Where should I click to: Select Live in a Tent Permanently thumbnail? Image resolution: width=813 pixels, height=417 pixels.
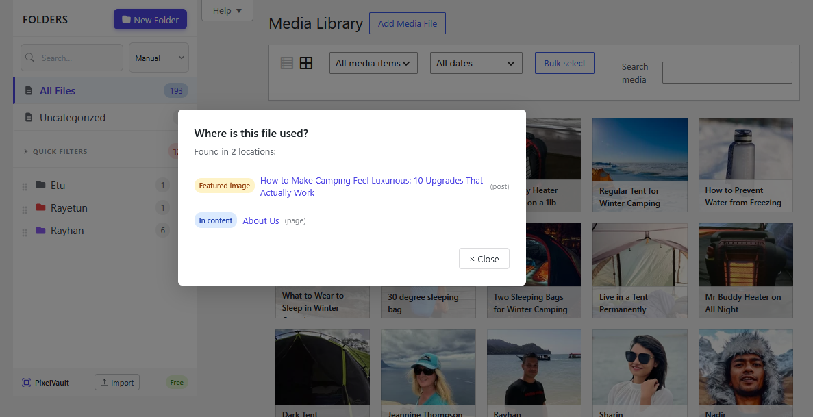click(x=640, y=270)
